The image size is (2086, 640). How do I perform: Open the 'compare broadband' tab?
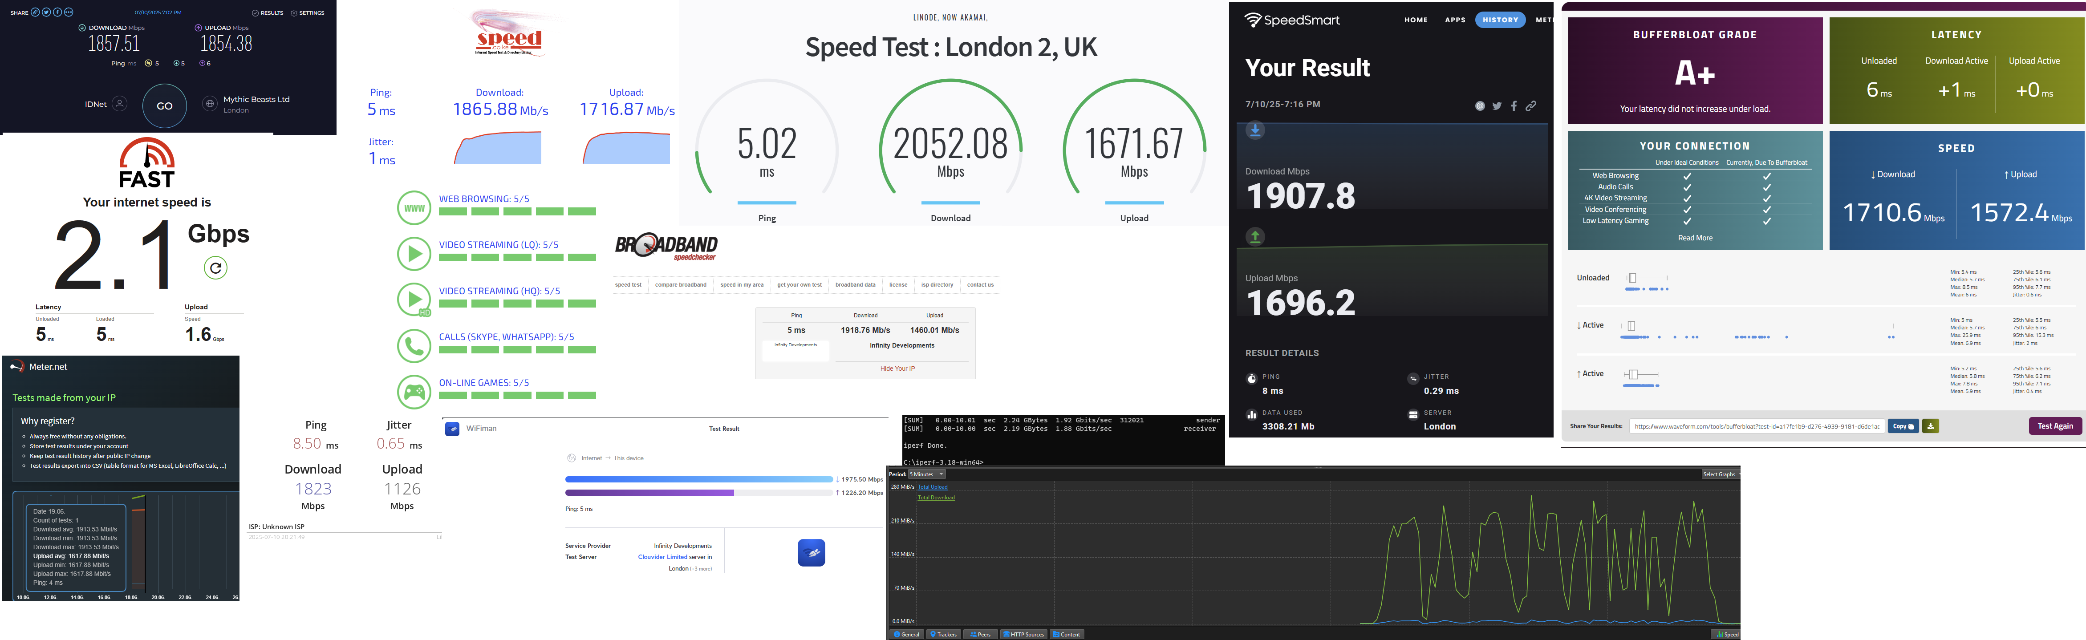click(680, 285)
